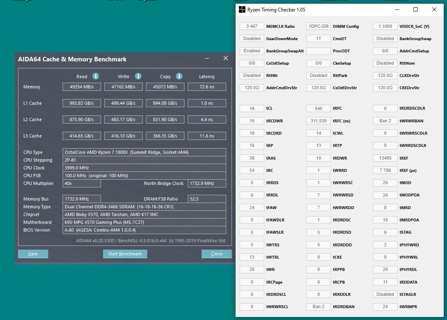Click the tRAS value 36
The height and width of the screenshot is (320, 447).
click(252, 158)
